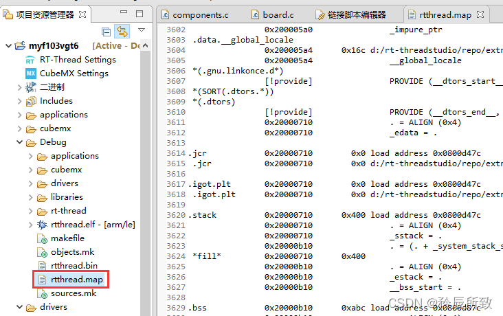Expand drivers folder under Debug
The image size is (503, 316).
pyautogui.click(x=30, y=183)
